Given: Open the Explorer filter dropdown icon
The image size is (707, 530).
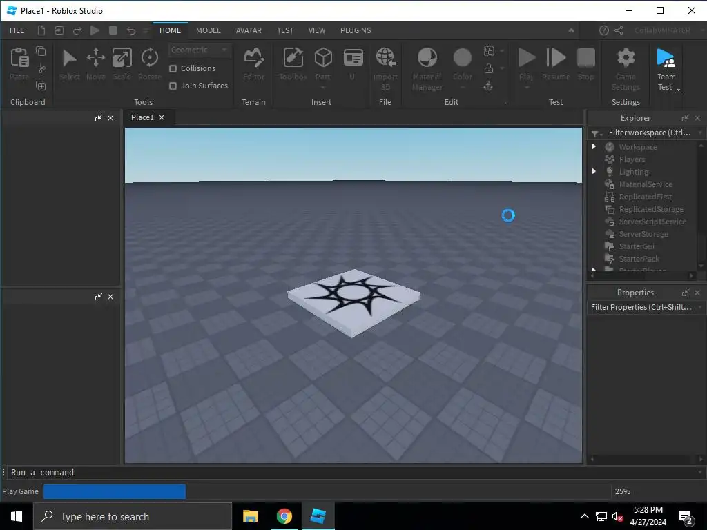Looking at the screenshot, I should (x=596, y=134).
